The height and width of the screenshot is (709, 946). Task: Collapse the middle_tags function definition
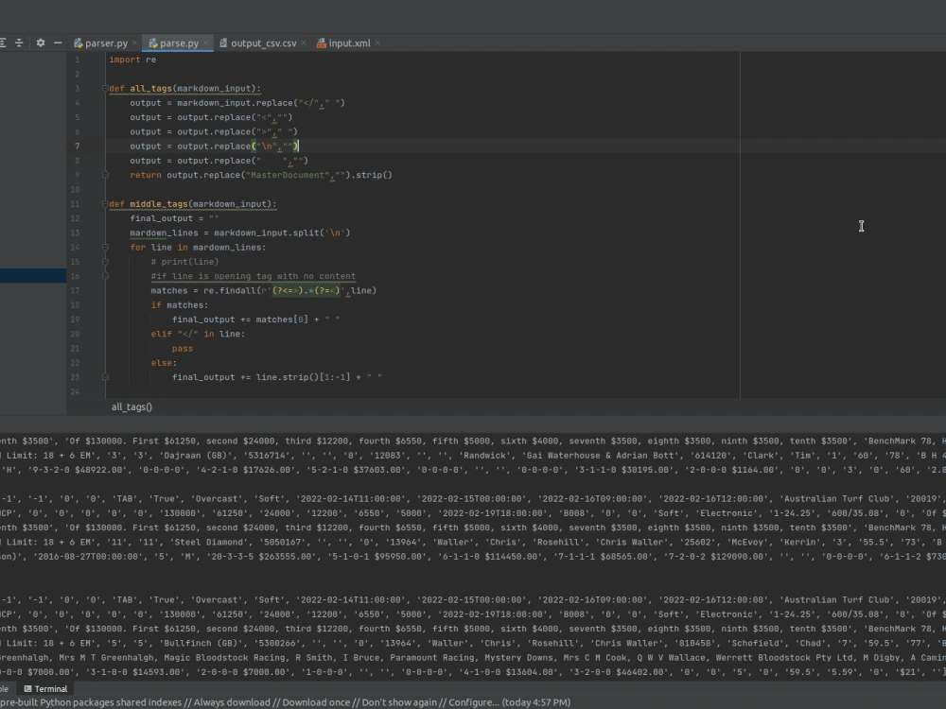tap(105, 203)
